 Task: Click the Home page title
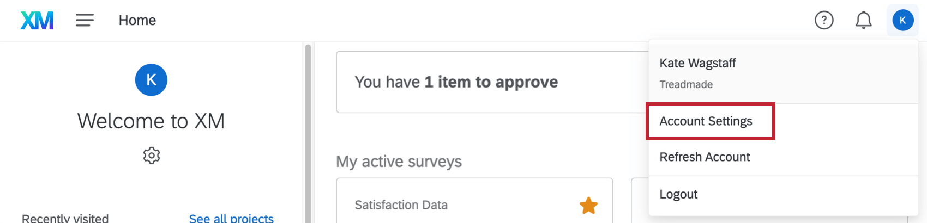[x=137, y=21]
